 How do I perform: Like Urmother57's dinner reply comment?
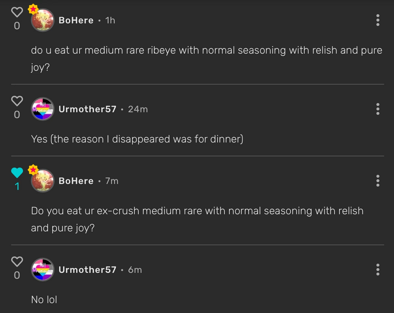point(17,100)
